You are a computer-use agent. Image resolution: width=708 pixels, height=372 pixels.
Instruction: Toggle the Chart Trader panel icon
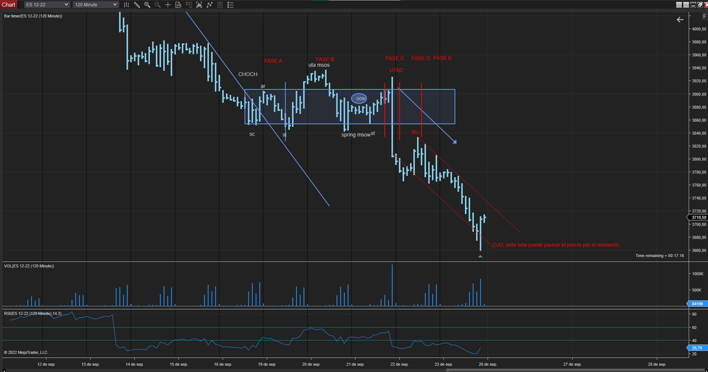189,5
